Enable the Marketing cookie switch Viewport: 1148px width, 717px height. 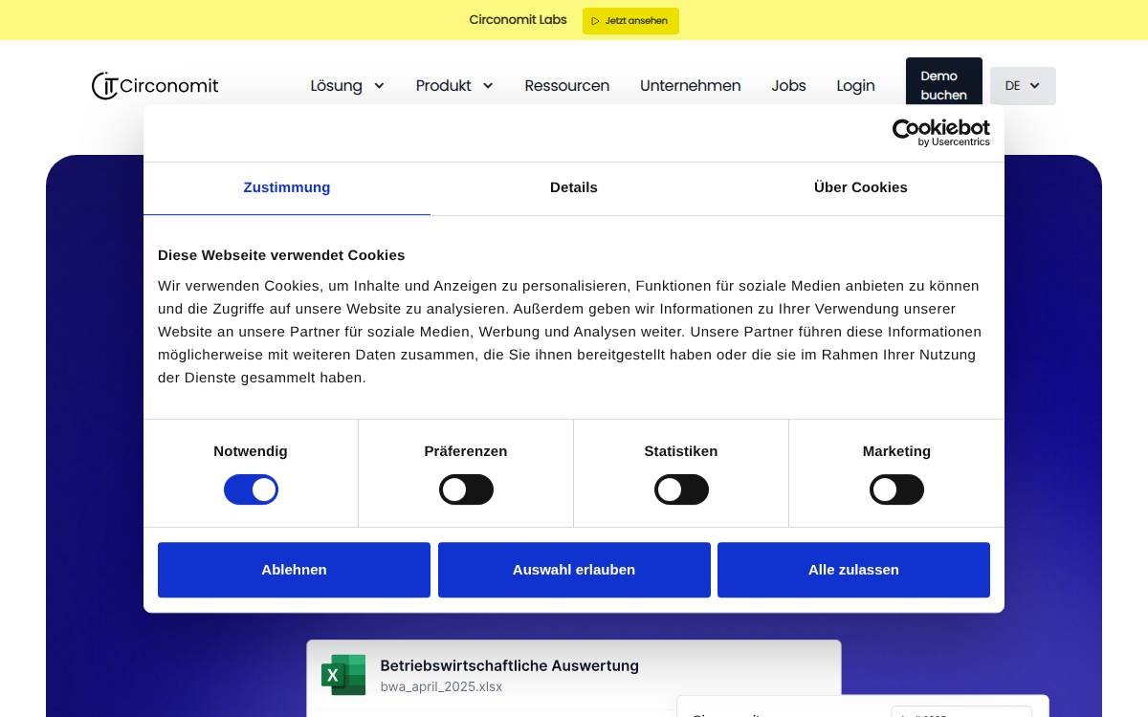click(896, 489)
